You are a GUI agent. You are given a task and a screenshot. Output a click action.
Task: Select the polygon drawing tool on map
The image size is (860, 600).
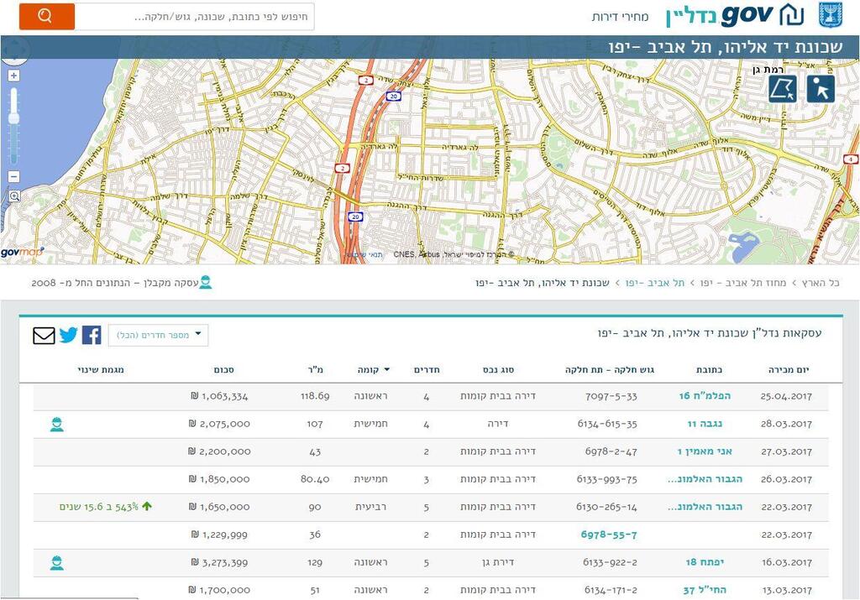[783, 89]
